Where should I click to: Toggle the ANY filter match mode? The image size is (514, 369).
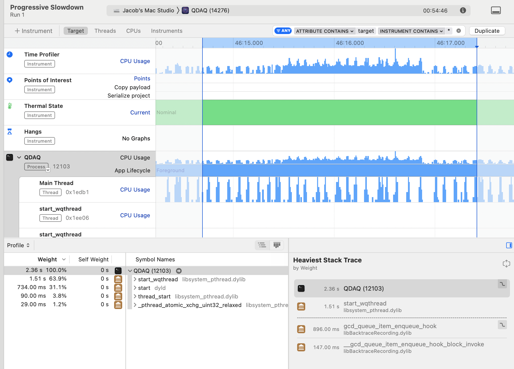pos(283,31)
